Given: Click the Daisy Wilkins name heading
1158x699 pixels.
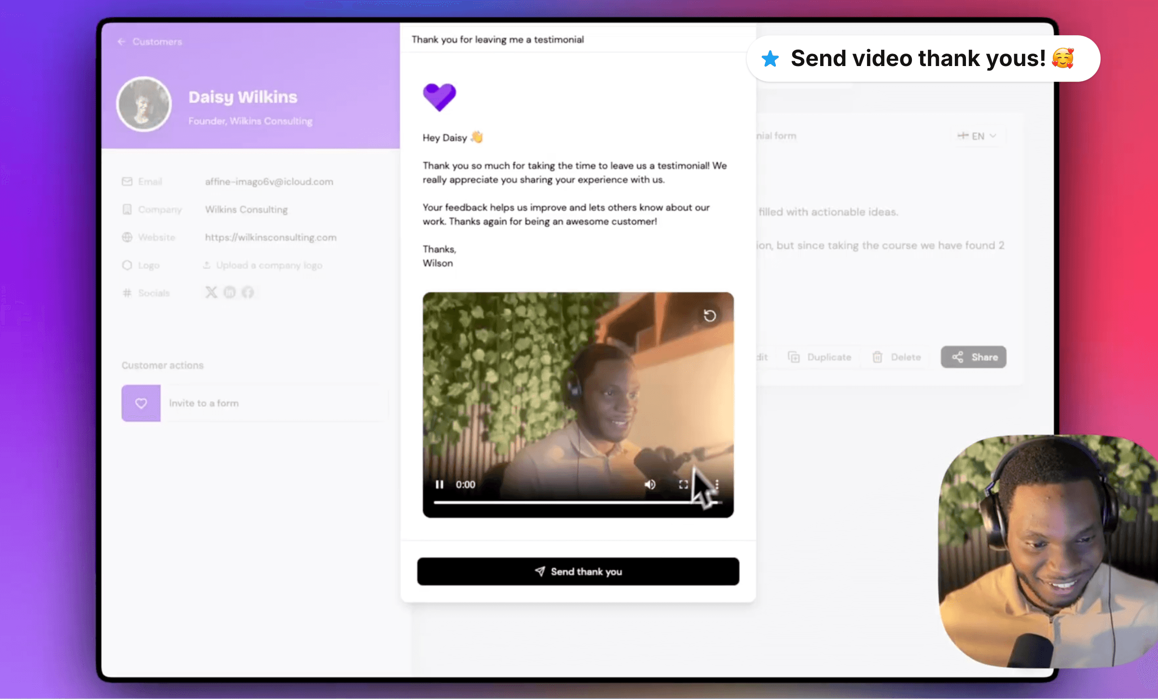Looking at the screenshot, I should pyautogui.click(x=243, y=97).
